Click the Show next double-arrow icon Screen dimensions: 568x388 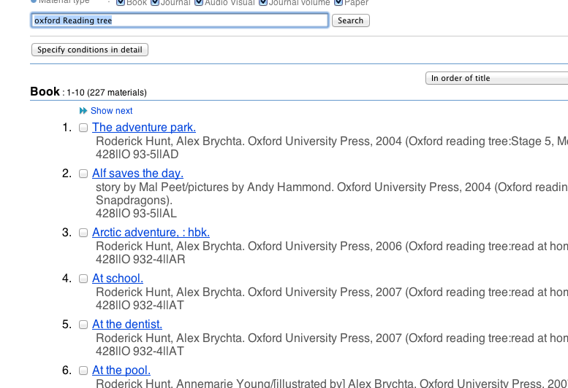(83, 111)
